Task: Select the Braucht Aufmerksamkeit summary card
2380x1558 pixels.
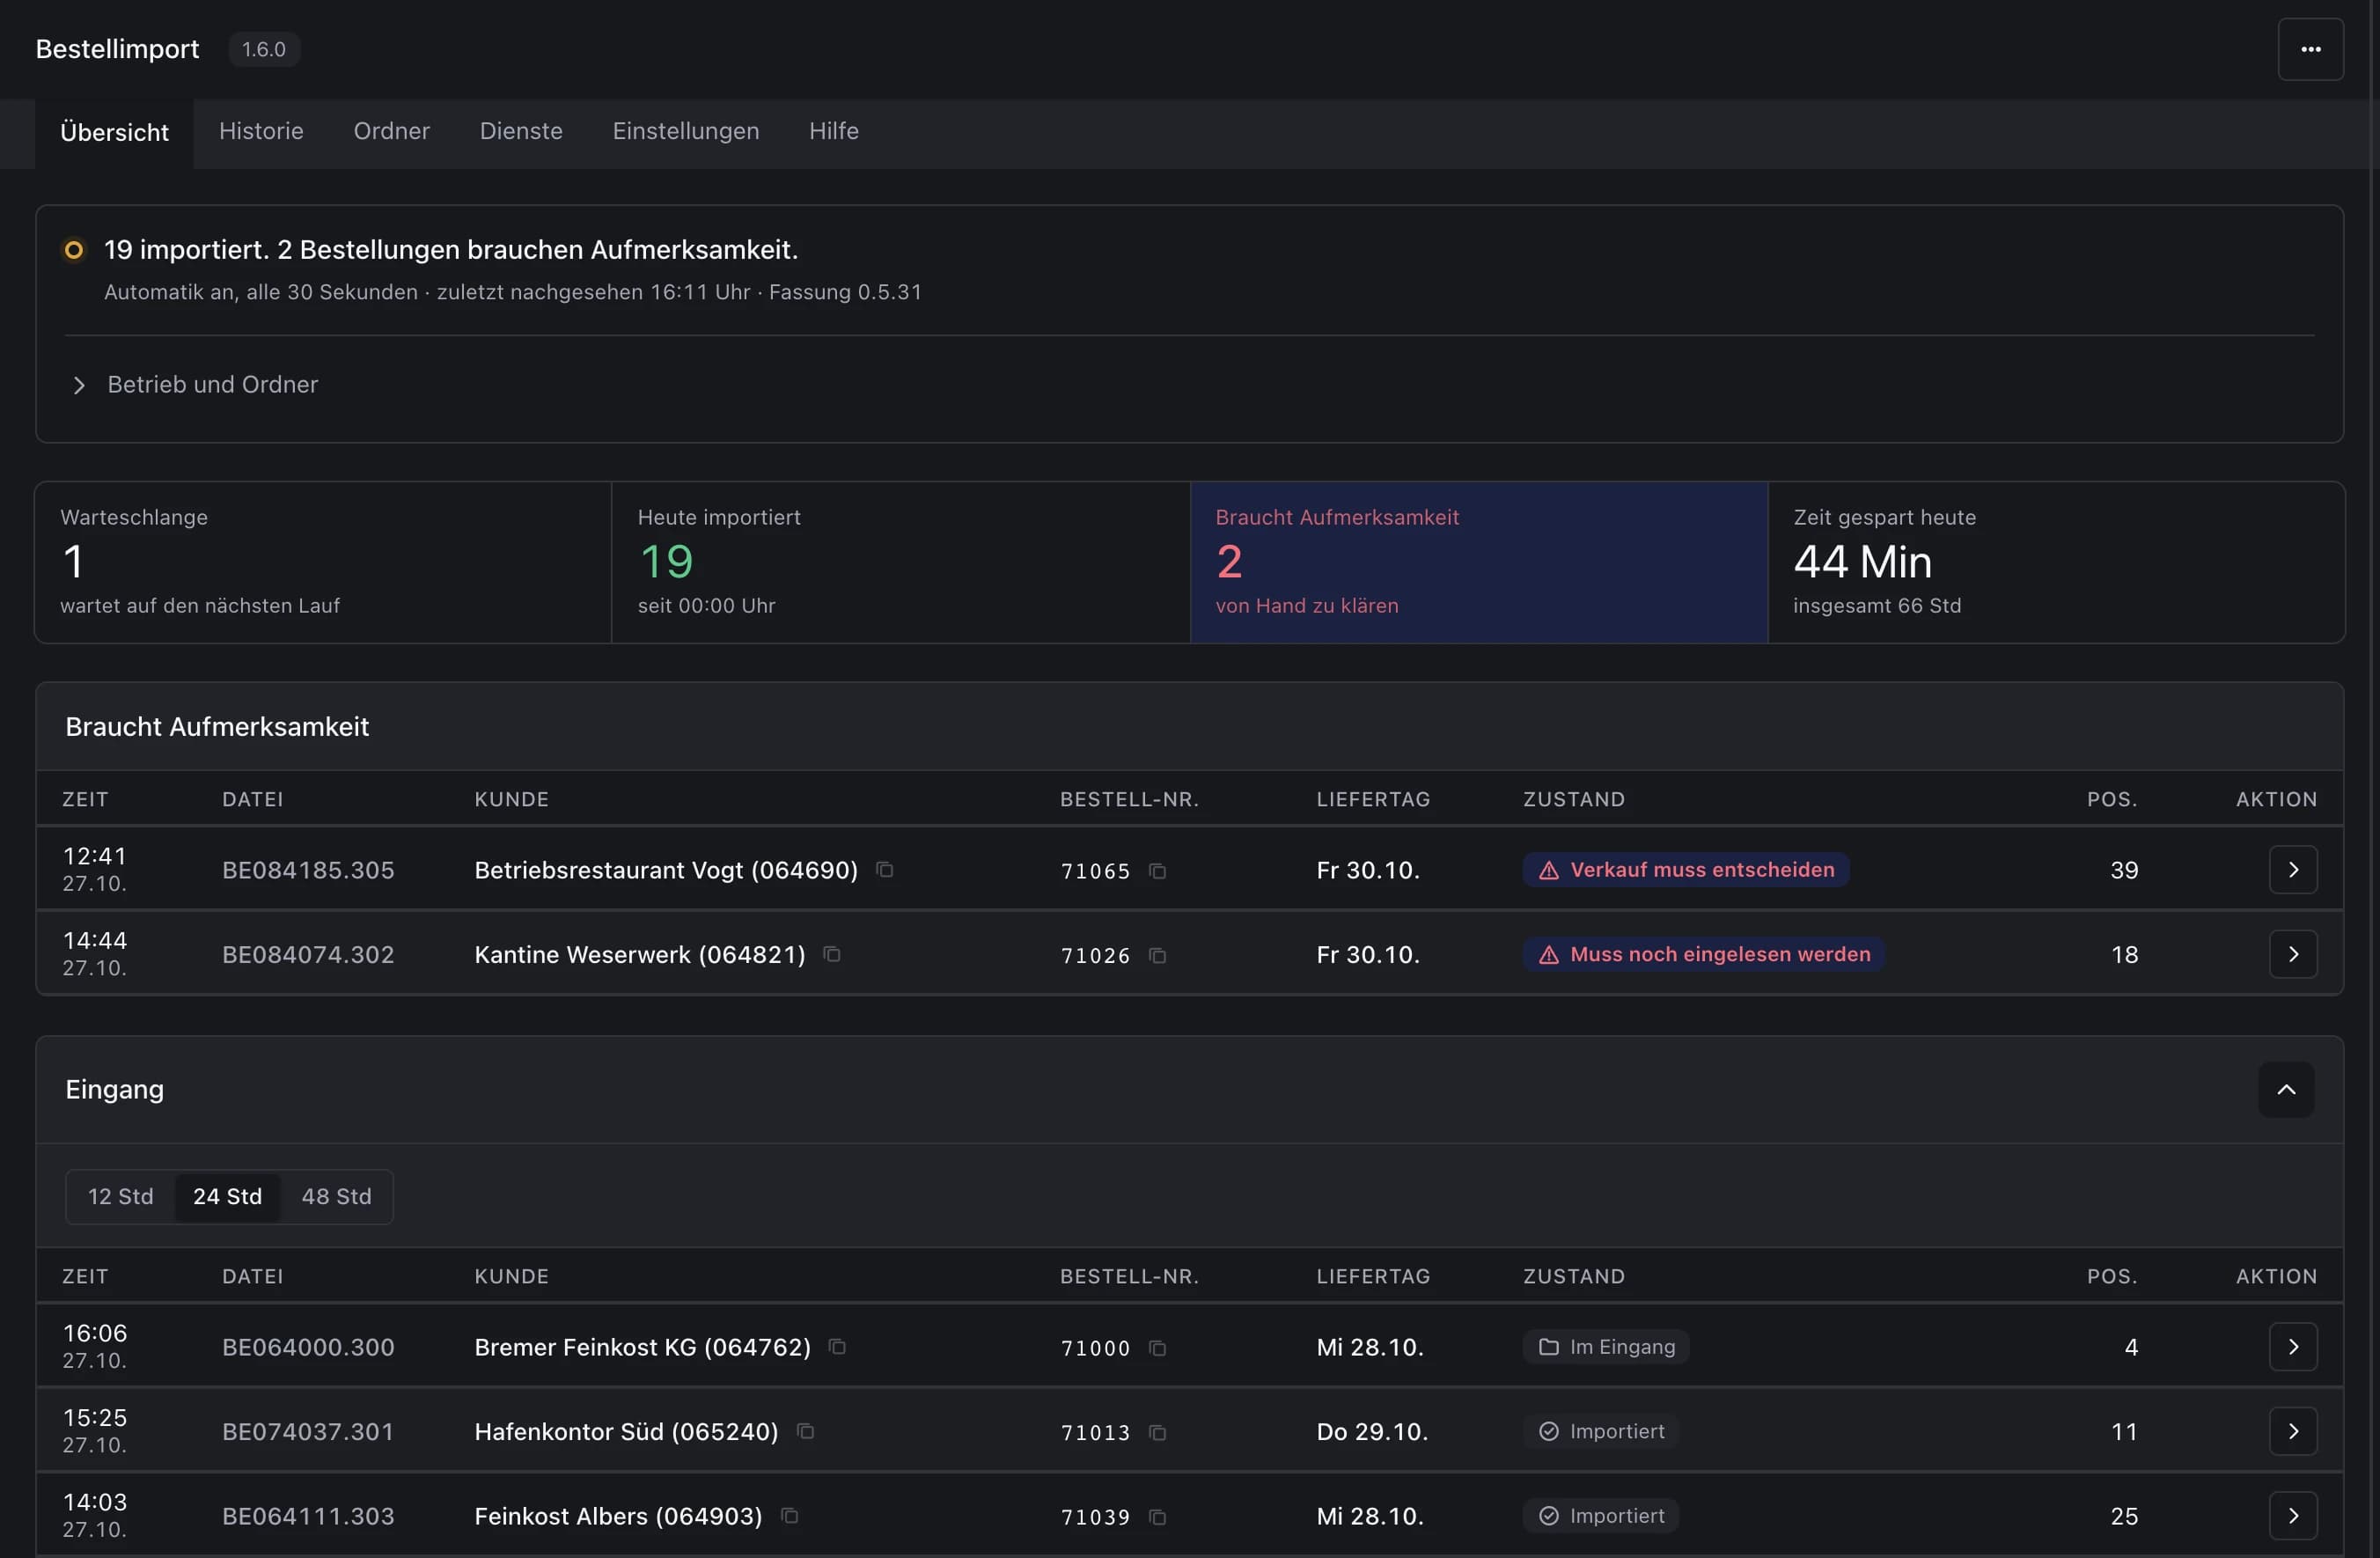Action: coord(1478,562)
